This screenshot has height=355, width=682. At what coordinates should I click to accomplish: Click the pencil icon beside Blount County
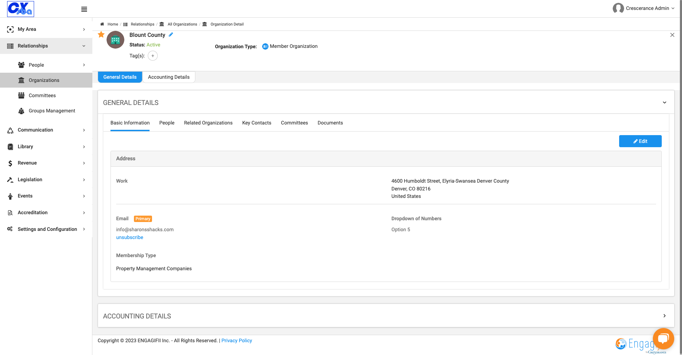coord(171,34)
